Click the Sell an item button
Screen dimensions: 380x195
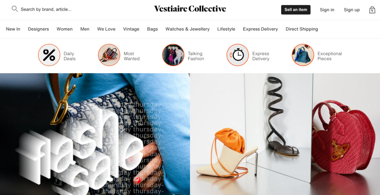(296, 10)
